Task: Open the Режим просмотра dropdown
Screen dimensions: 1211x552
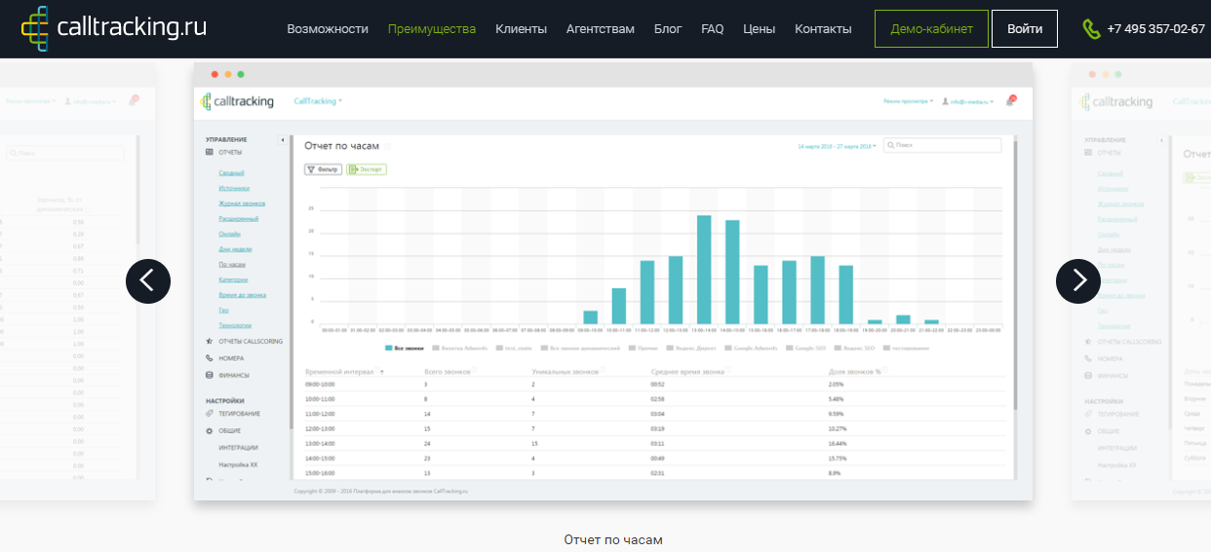Action: pos(908,101)
